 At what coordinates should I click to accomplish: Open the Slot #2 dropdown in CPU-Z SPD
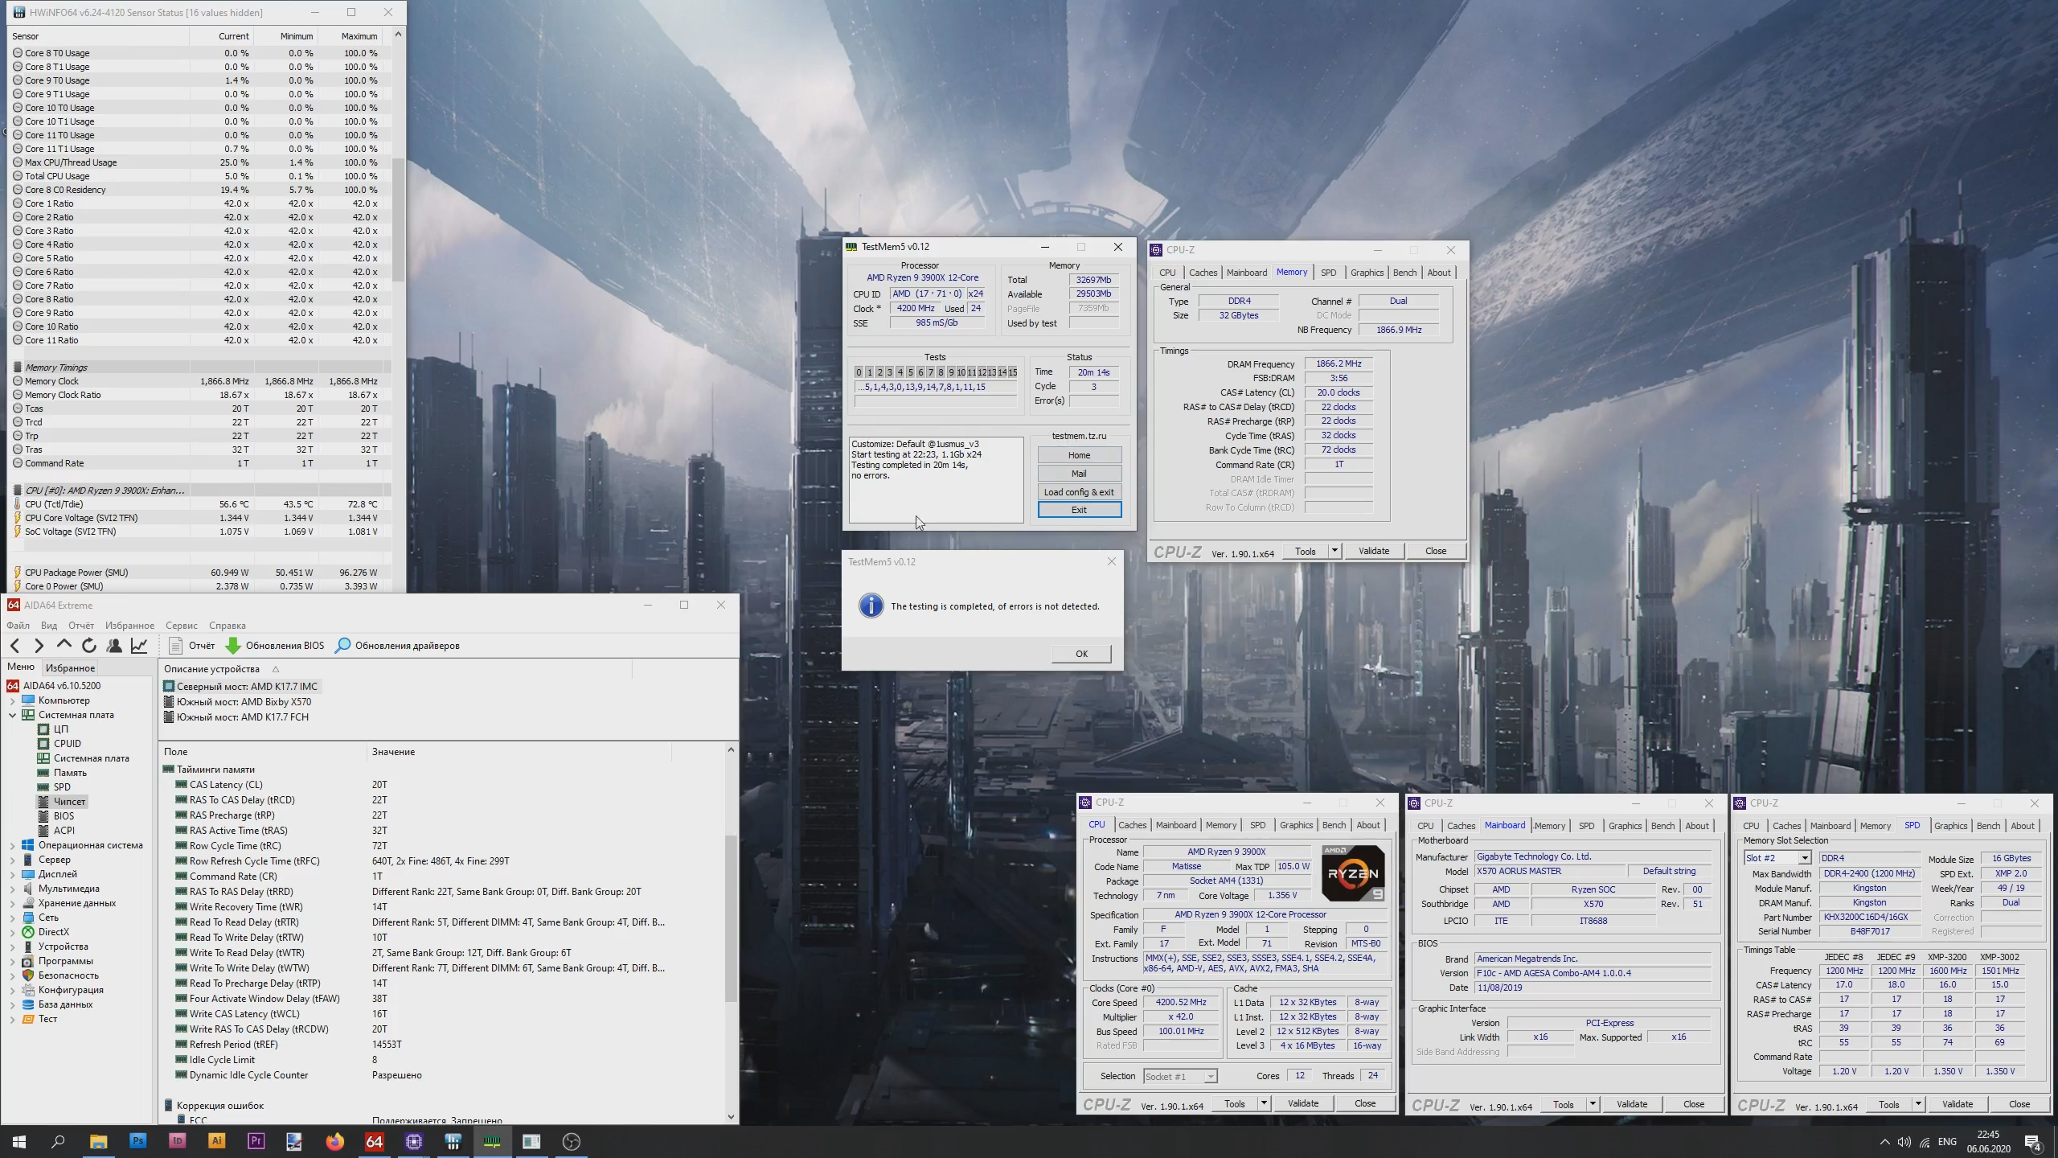tap(1804, 858)
